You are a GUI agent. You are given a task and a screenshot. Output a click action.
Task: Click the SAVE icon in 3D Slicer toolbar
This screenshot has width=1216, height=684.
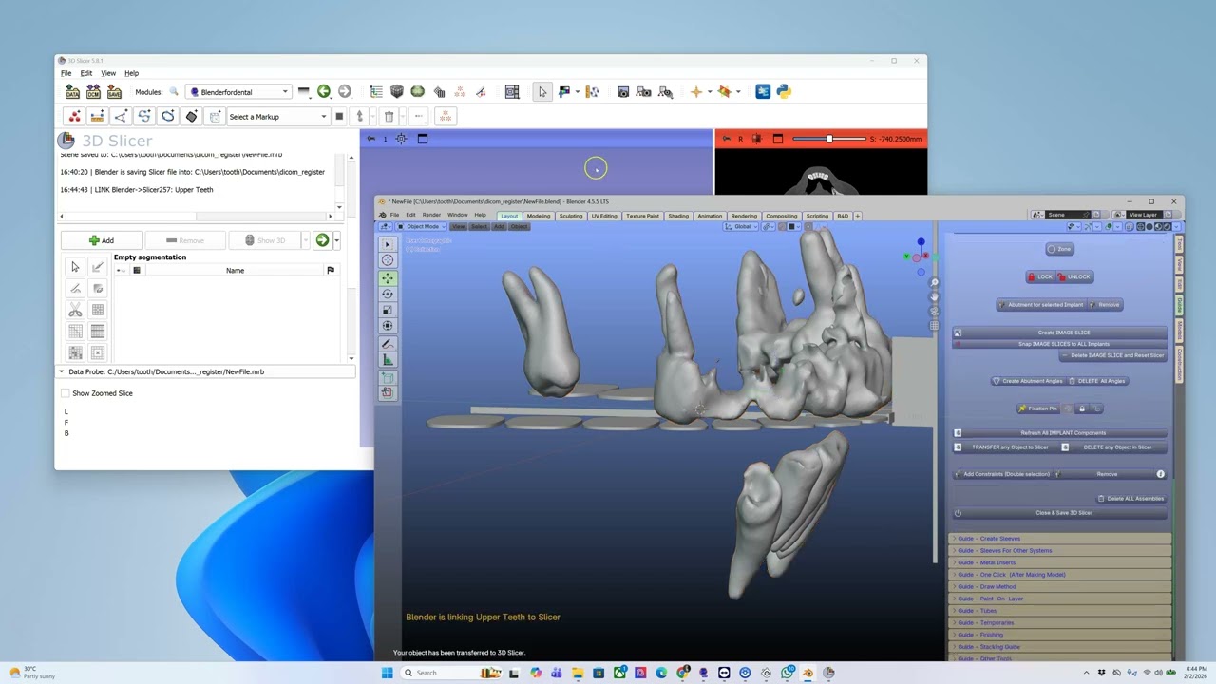(x=114, y=92)
